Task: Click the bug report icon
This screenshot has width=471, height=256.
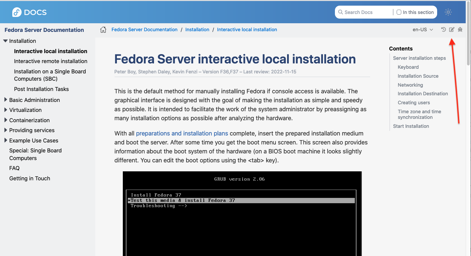Action: pyautogui.click(x=460, y=30)
